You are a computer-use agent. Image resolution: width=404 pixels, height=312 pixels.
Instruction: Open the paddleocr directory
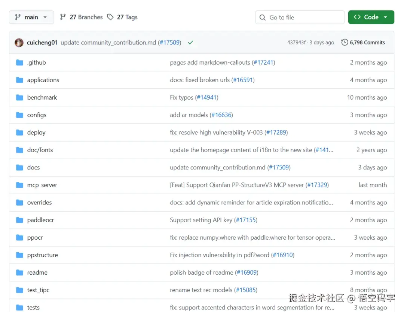[x=40, y=220]
